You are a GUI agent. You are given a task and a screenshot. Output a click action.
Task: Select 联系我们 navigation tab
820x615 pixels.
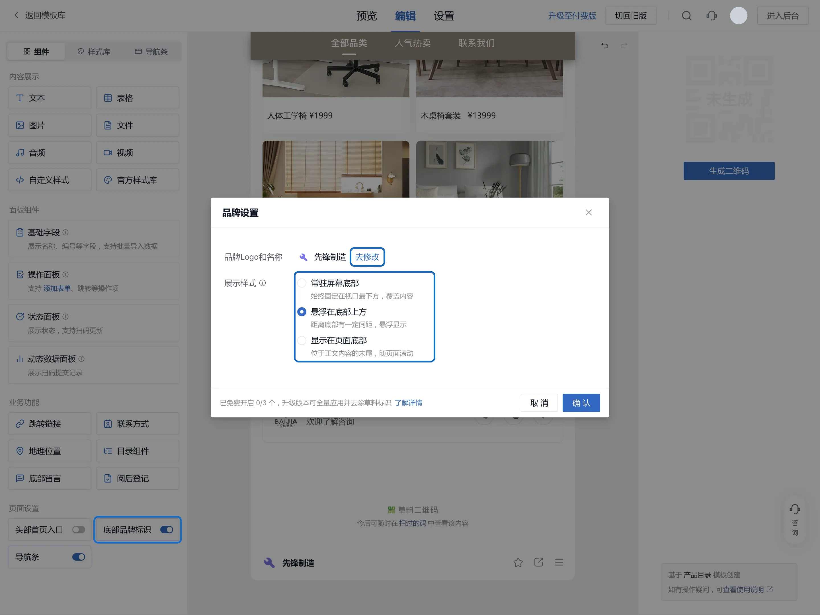476,43
